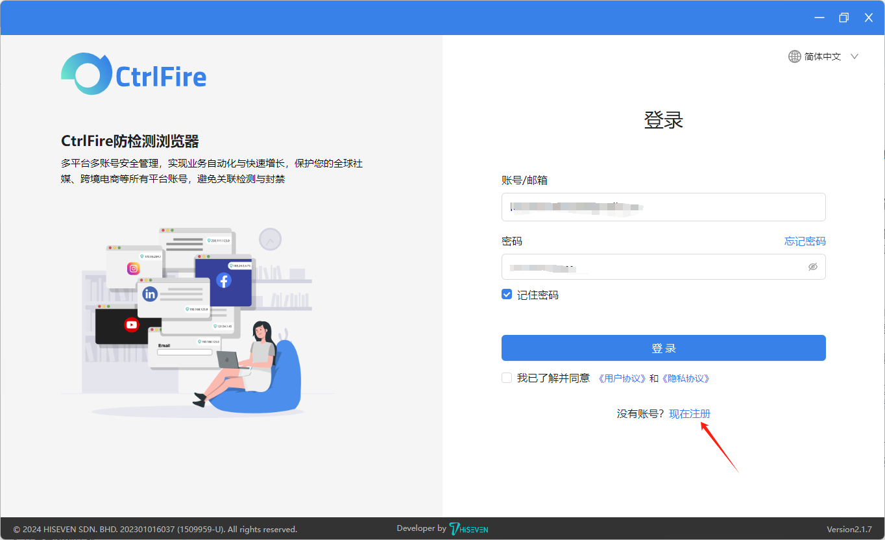Toggle password visibility eye icon
885x540 pixels.
[x=813, y=267]
